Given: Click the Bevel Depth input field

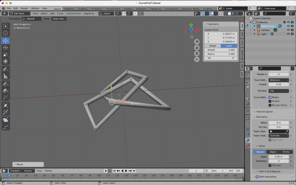Looking at the screenshot, I should click(279, 157).
